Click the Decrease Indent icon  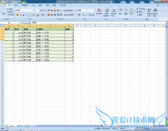(58, 15)
